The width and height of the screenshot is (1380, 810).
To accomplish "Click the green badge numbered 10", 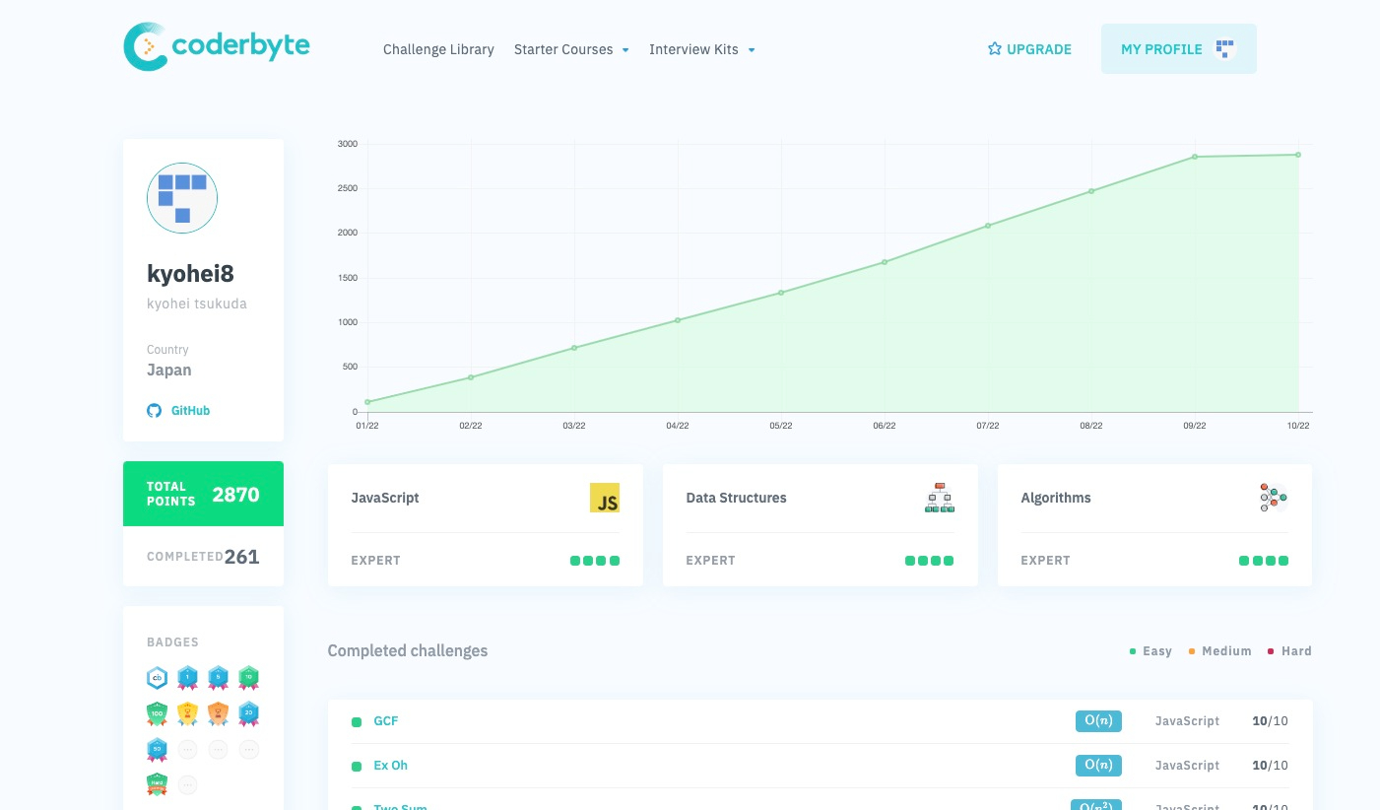I will point(249,678).
